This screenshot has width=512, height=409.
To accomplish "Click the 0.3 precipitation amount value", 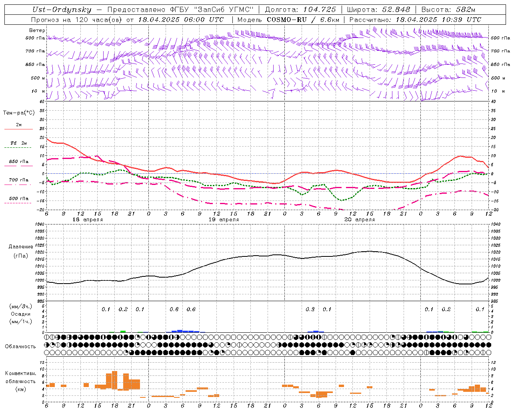I will click(310, 310).
